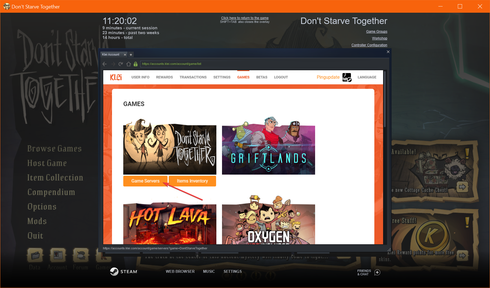Open Items Inventory for Don't Starve Together
The image size is (490, 288).
pyautogui.click(x=192, y=181)
